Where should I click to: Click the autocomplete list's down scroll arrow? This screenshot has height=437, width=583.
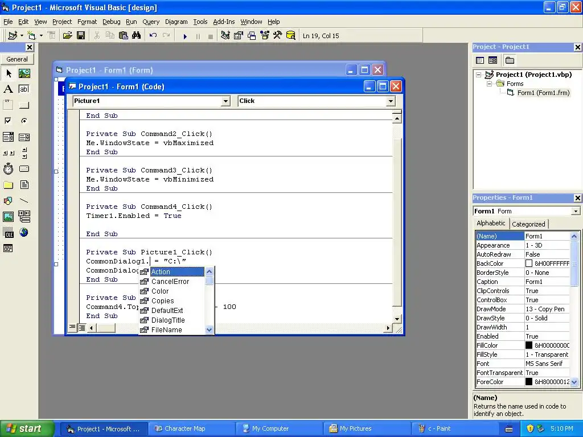[x=210, y=329]
